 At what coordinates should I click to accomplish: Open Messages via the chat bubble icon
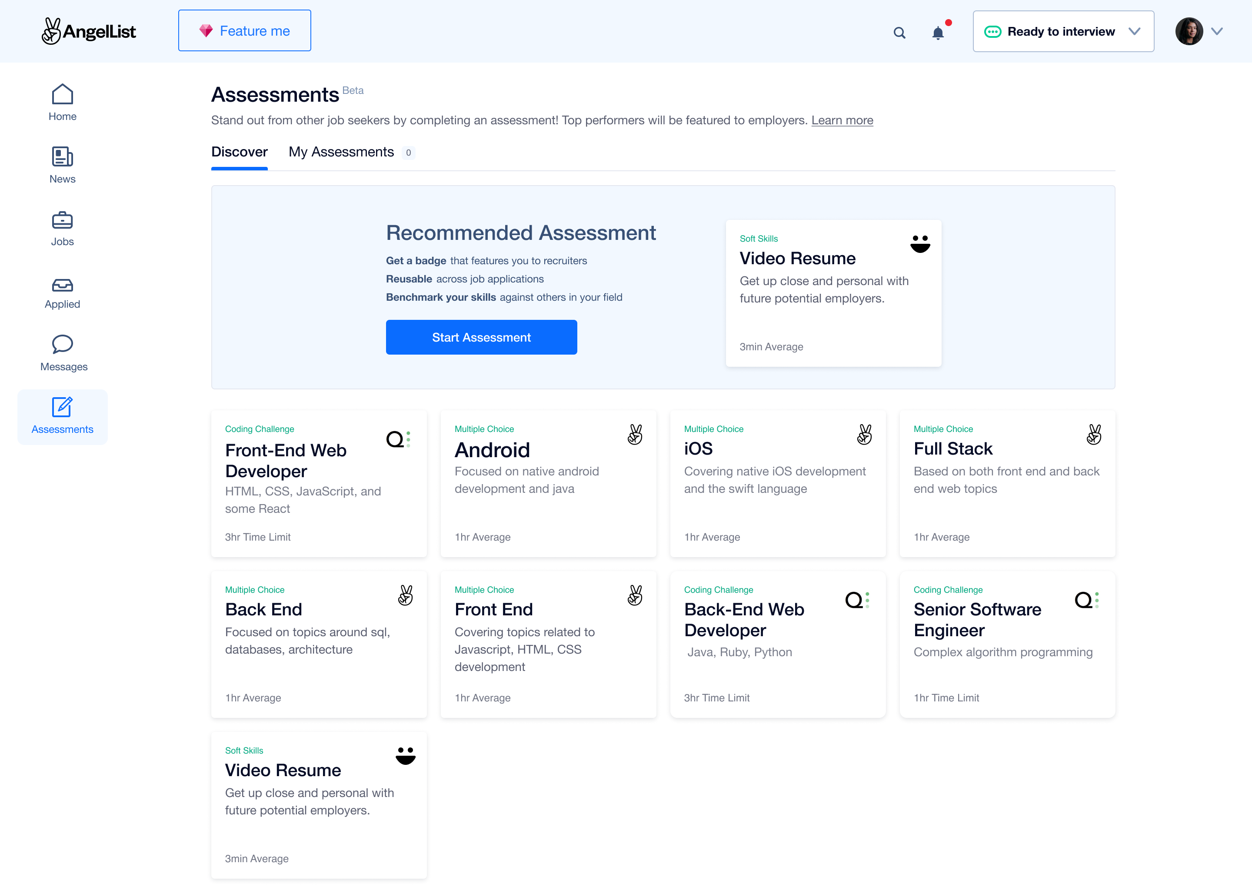[63, 345]
